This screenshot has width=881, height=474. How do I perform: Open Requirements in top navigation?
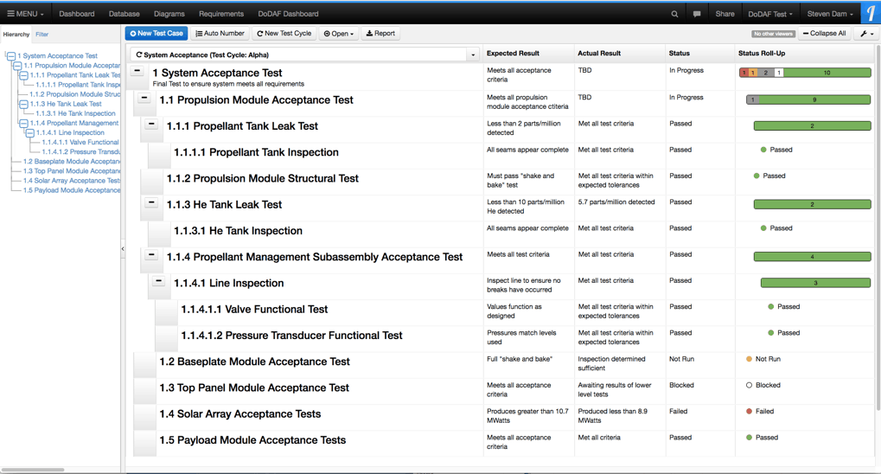pos(221,14)
